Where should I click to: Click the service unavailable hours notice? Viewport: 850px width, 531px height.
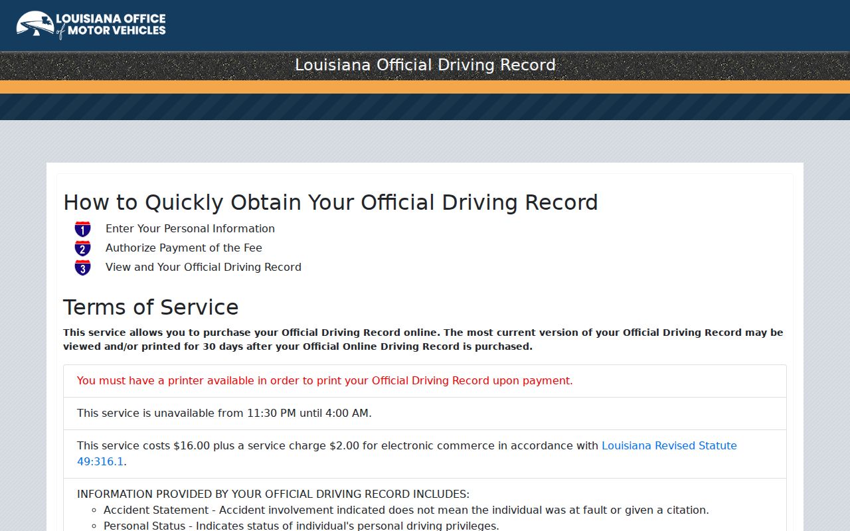(224, 414)
